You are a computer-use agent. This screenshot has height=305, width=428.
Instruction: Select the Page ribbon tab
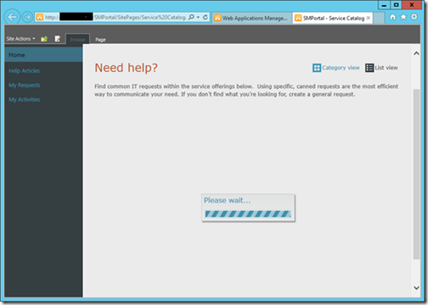point(100,40)
